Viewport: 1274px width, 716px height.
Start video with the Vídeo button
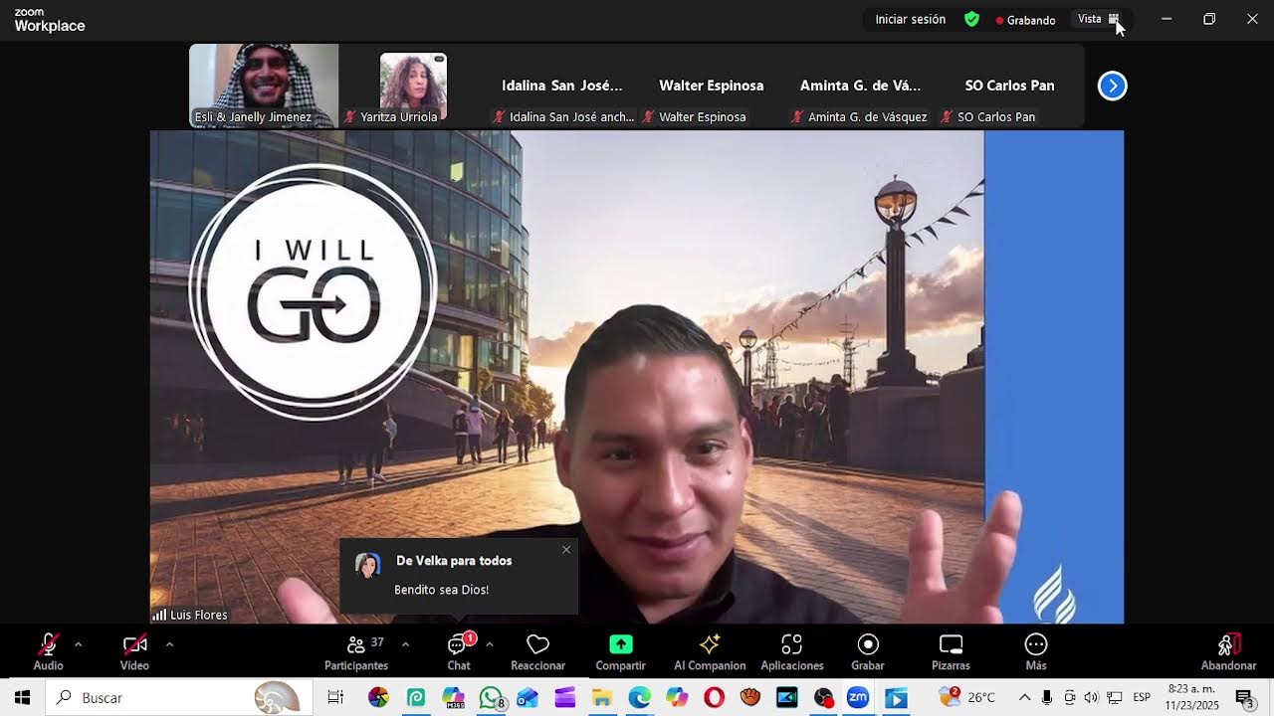134,652
